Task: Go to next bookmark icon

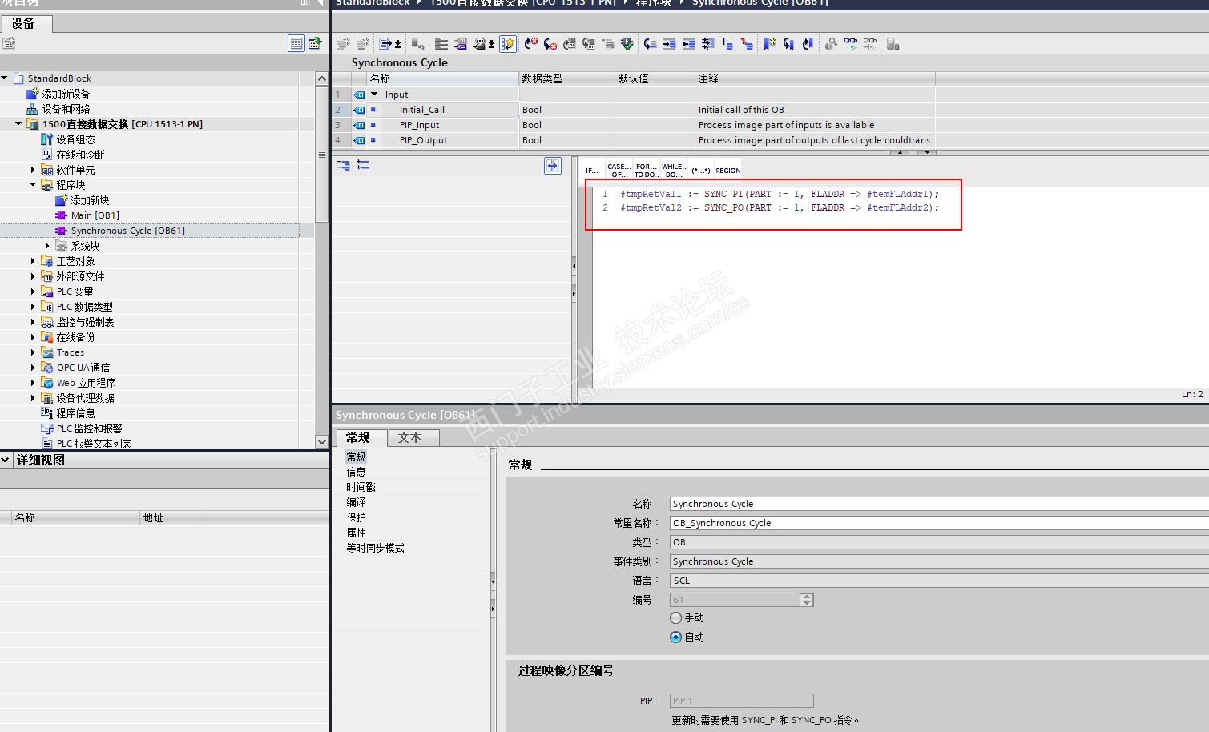Action: [788, 44]
